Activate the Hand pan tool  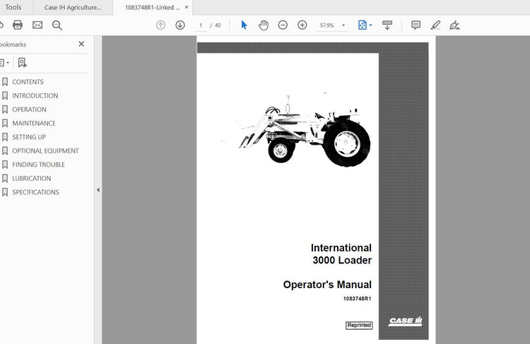264,25
